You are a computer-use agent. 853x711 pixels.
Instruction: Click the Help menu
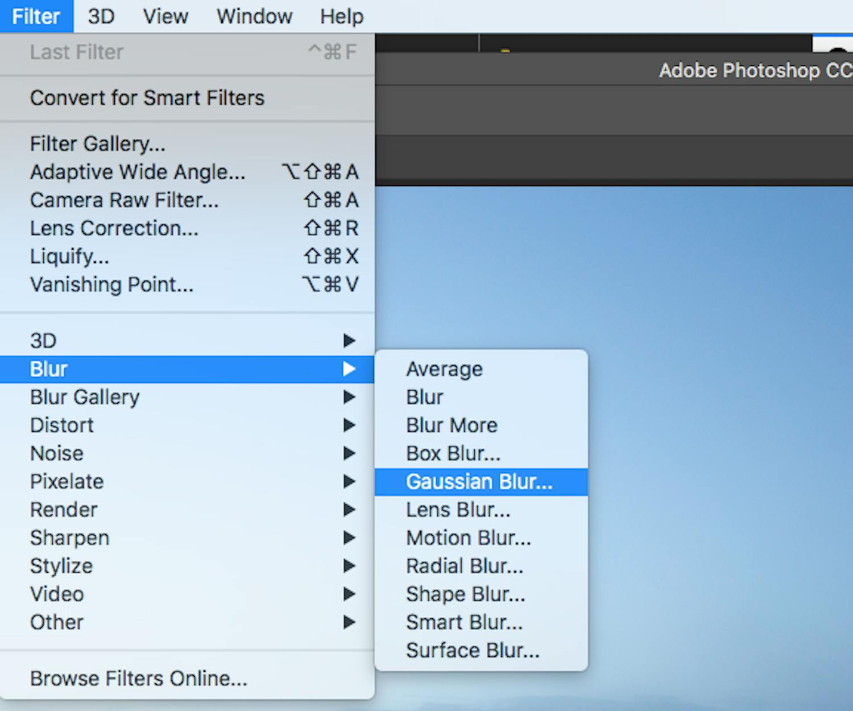(x=341, y=16)
